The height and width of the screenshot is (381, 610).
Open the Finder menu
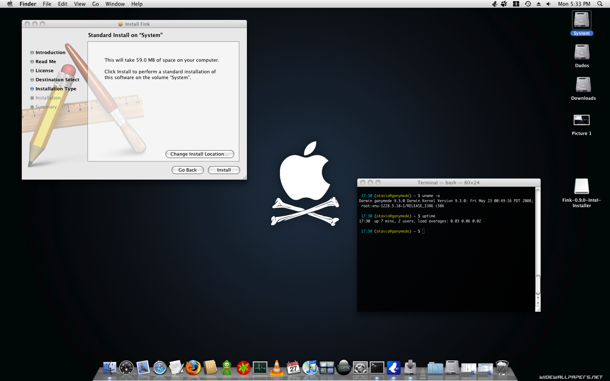(28, 4)
